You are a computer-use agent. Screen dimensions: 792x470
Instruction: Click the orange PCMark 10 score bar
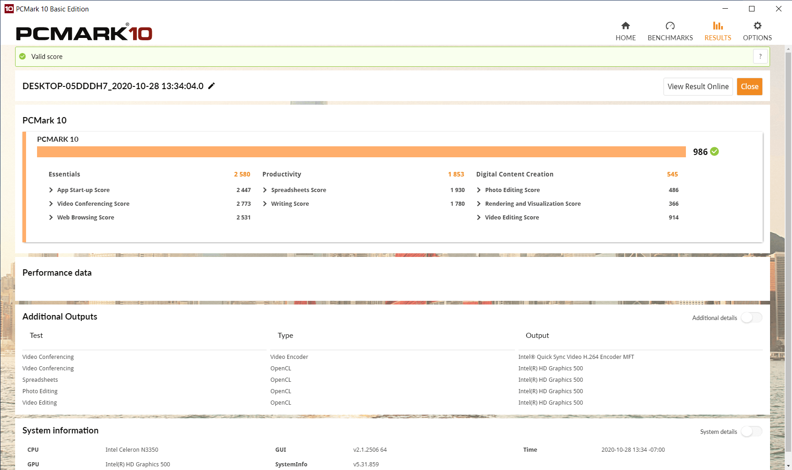coord(361,152)
